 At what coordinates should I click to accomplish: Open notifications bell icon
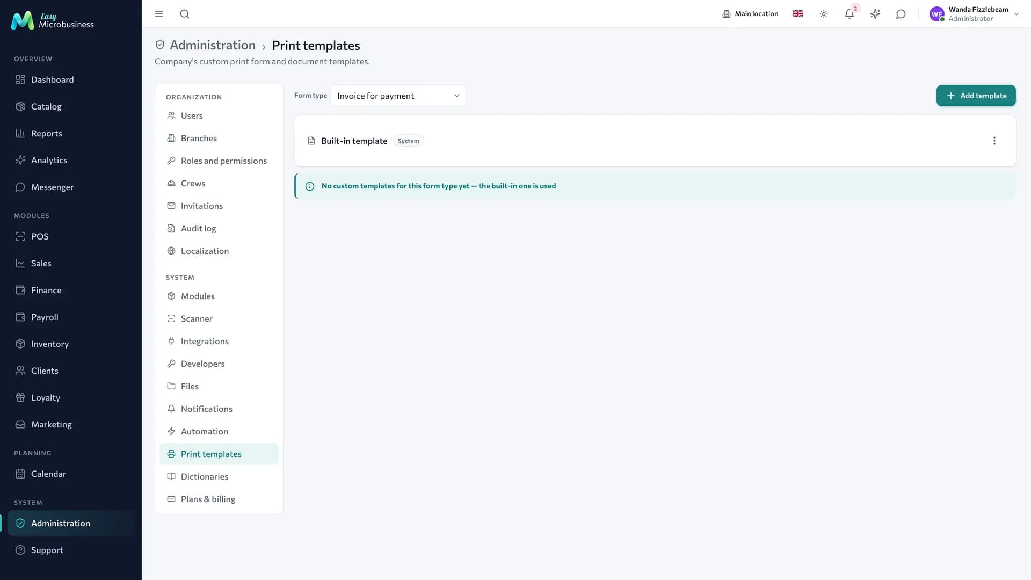pyautogui.click(x=850, y=14)
